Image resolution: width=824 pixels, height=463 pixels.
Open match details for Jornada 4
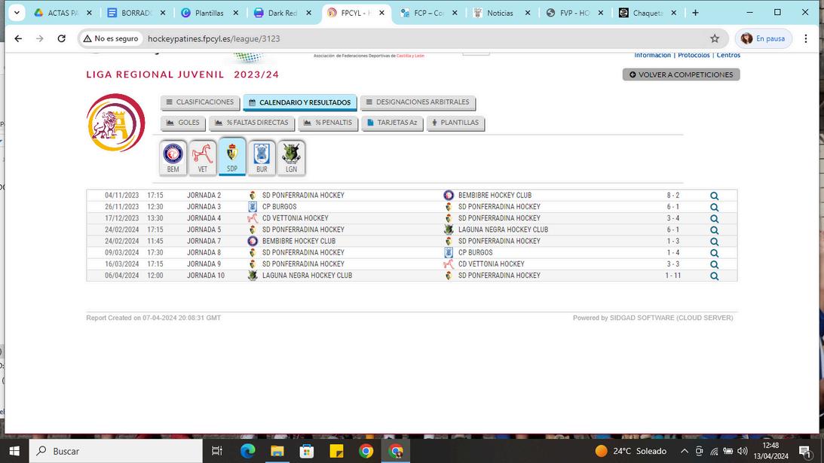714,219
